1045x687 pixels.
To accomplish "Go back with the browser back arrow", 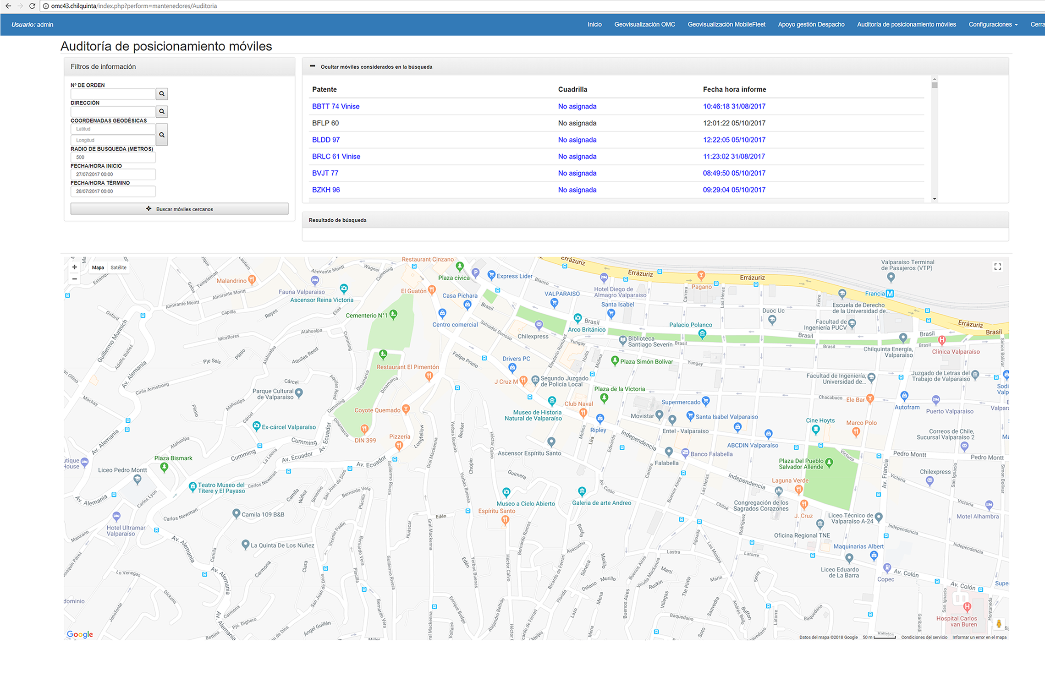I will 8,6.
